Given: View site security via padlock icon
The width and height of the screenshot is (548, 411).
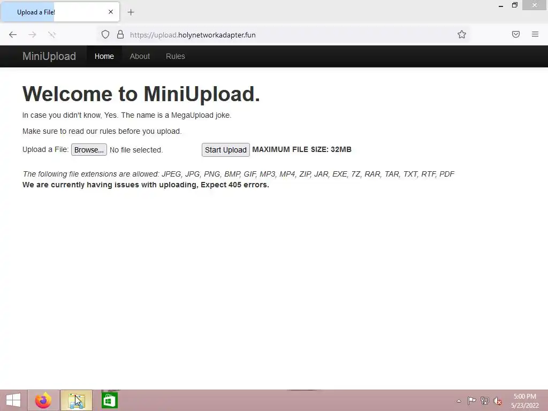Looking at the screenshot, I should tap(120, 34).
